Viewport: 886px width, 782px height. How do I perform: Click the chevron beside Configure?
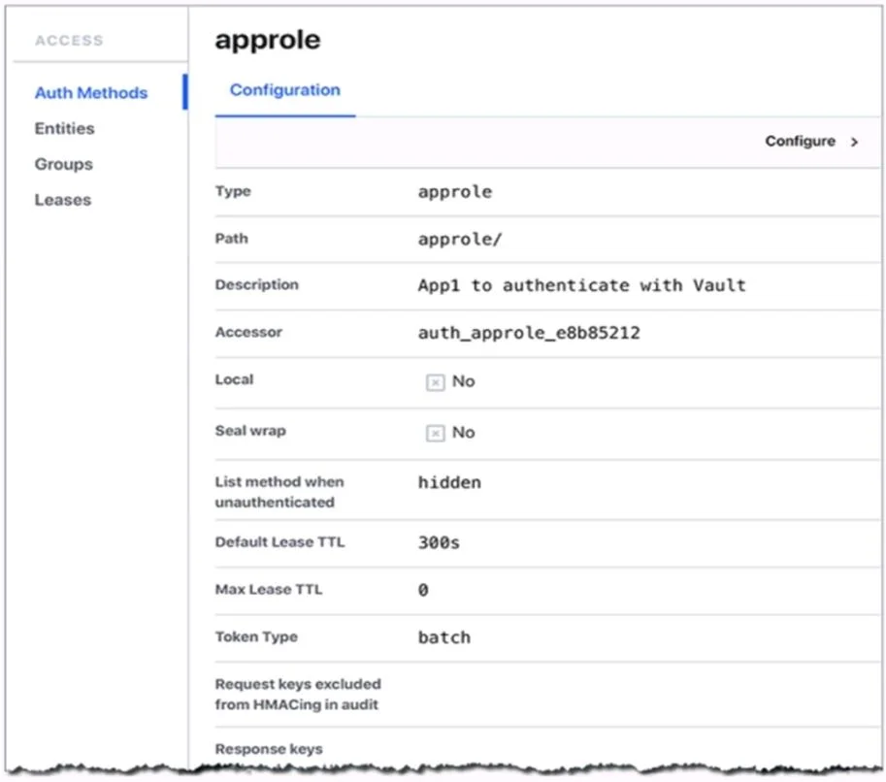pyautogui.click(x=854, y=143)
